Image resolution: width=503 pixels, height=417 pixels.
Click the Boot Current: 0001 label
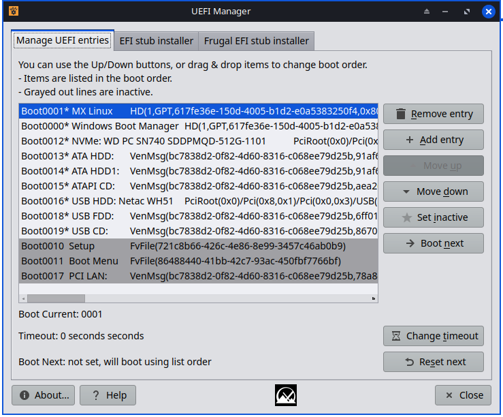click(x=61, y=314)
